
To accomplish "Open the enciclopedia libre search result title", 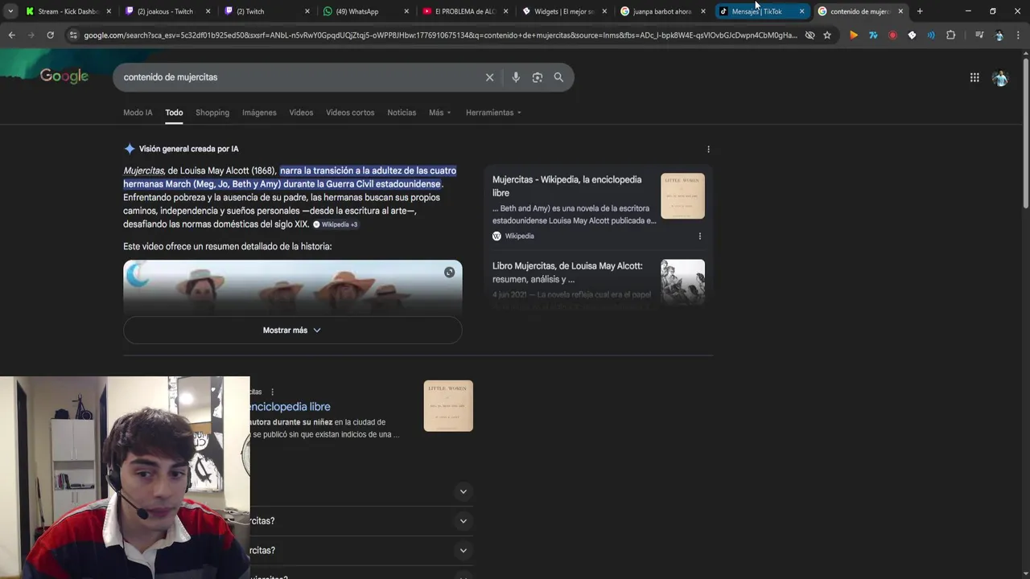I will coord(290,407).
